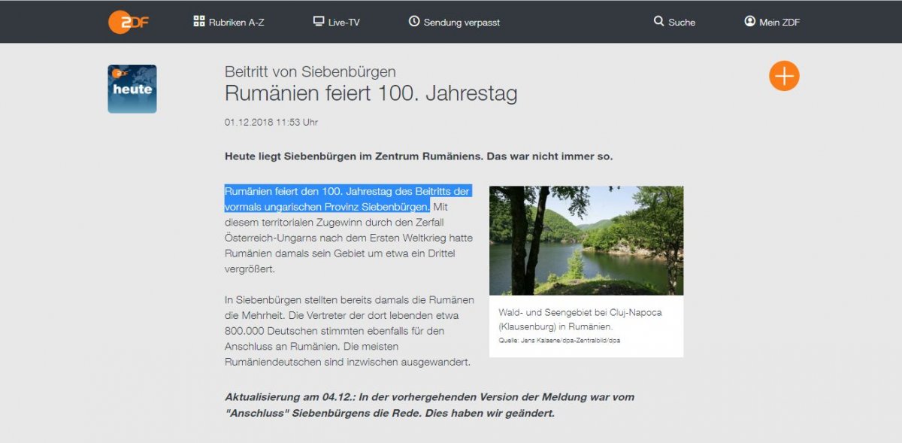
Task: Expand sharing options with the plus control
Action: point(784,75)
